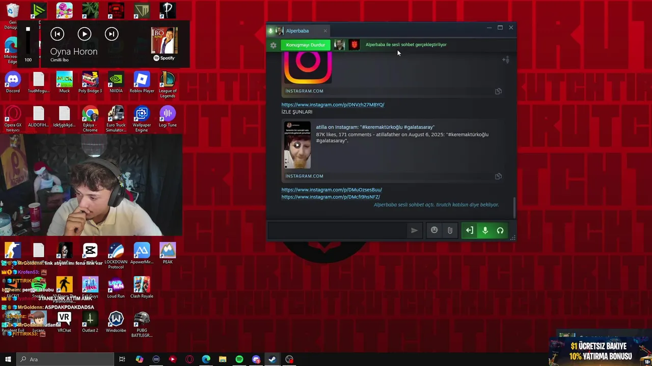Screen dimensions: 652x366
Task: Open the Wallpaper Engine shortcut
Action: (142, 119)
